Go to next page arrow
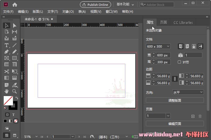 pyautogui.click(x=79, y=137)
